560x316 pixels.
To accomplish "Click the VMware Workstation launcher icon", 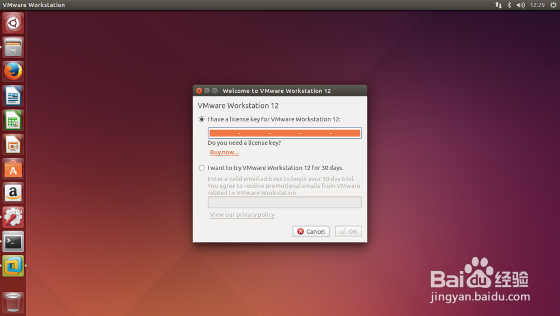I will [13, 266].
